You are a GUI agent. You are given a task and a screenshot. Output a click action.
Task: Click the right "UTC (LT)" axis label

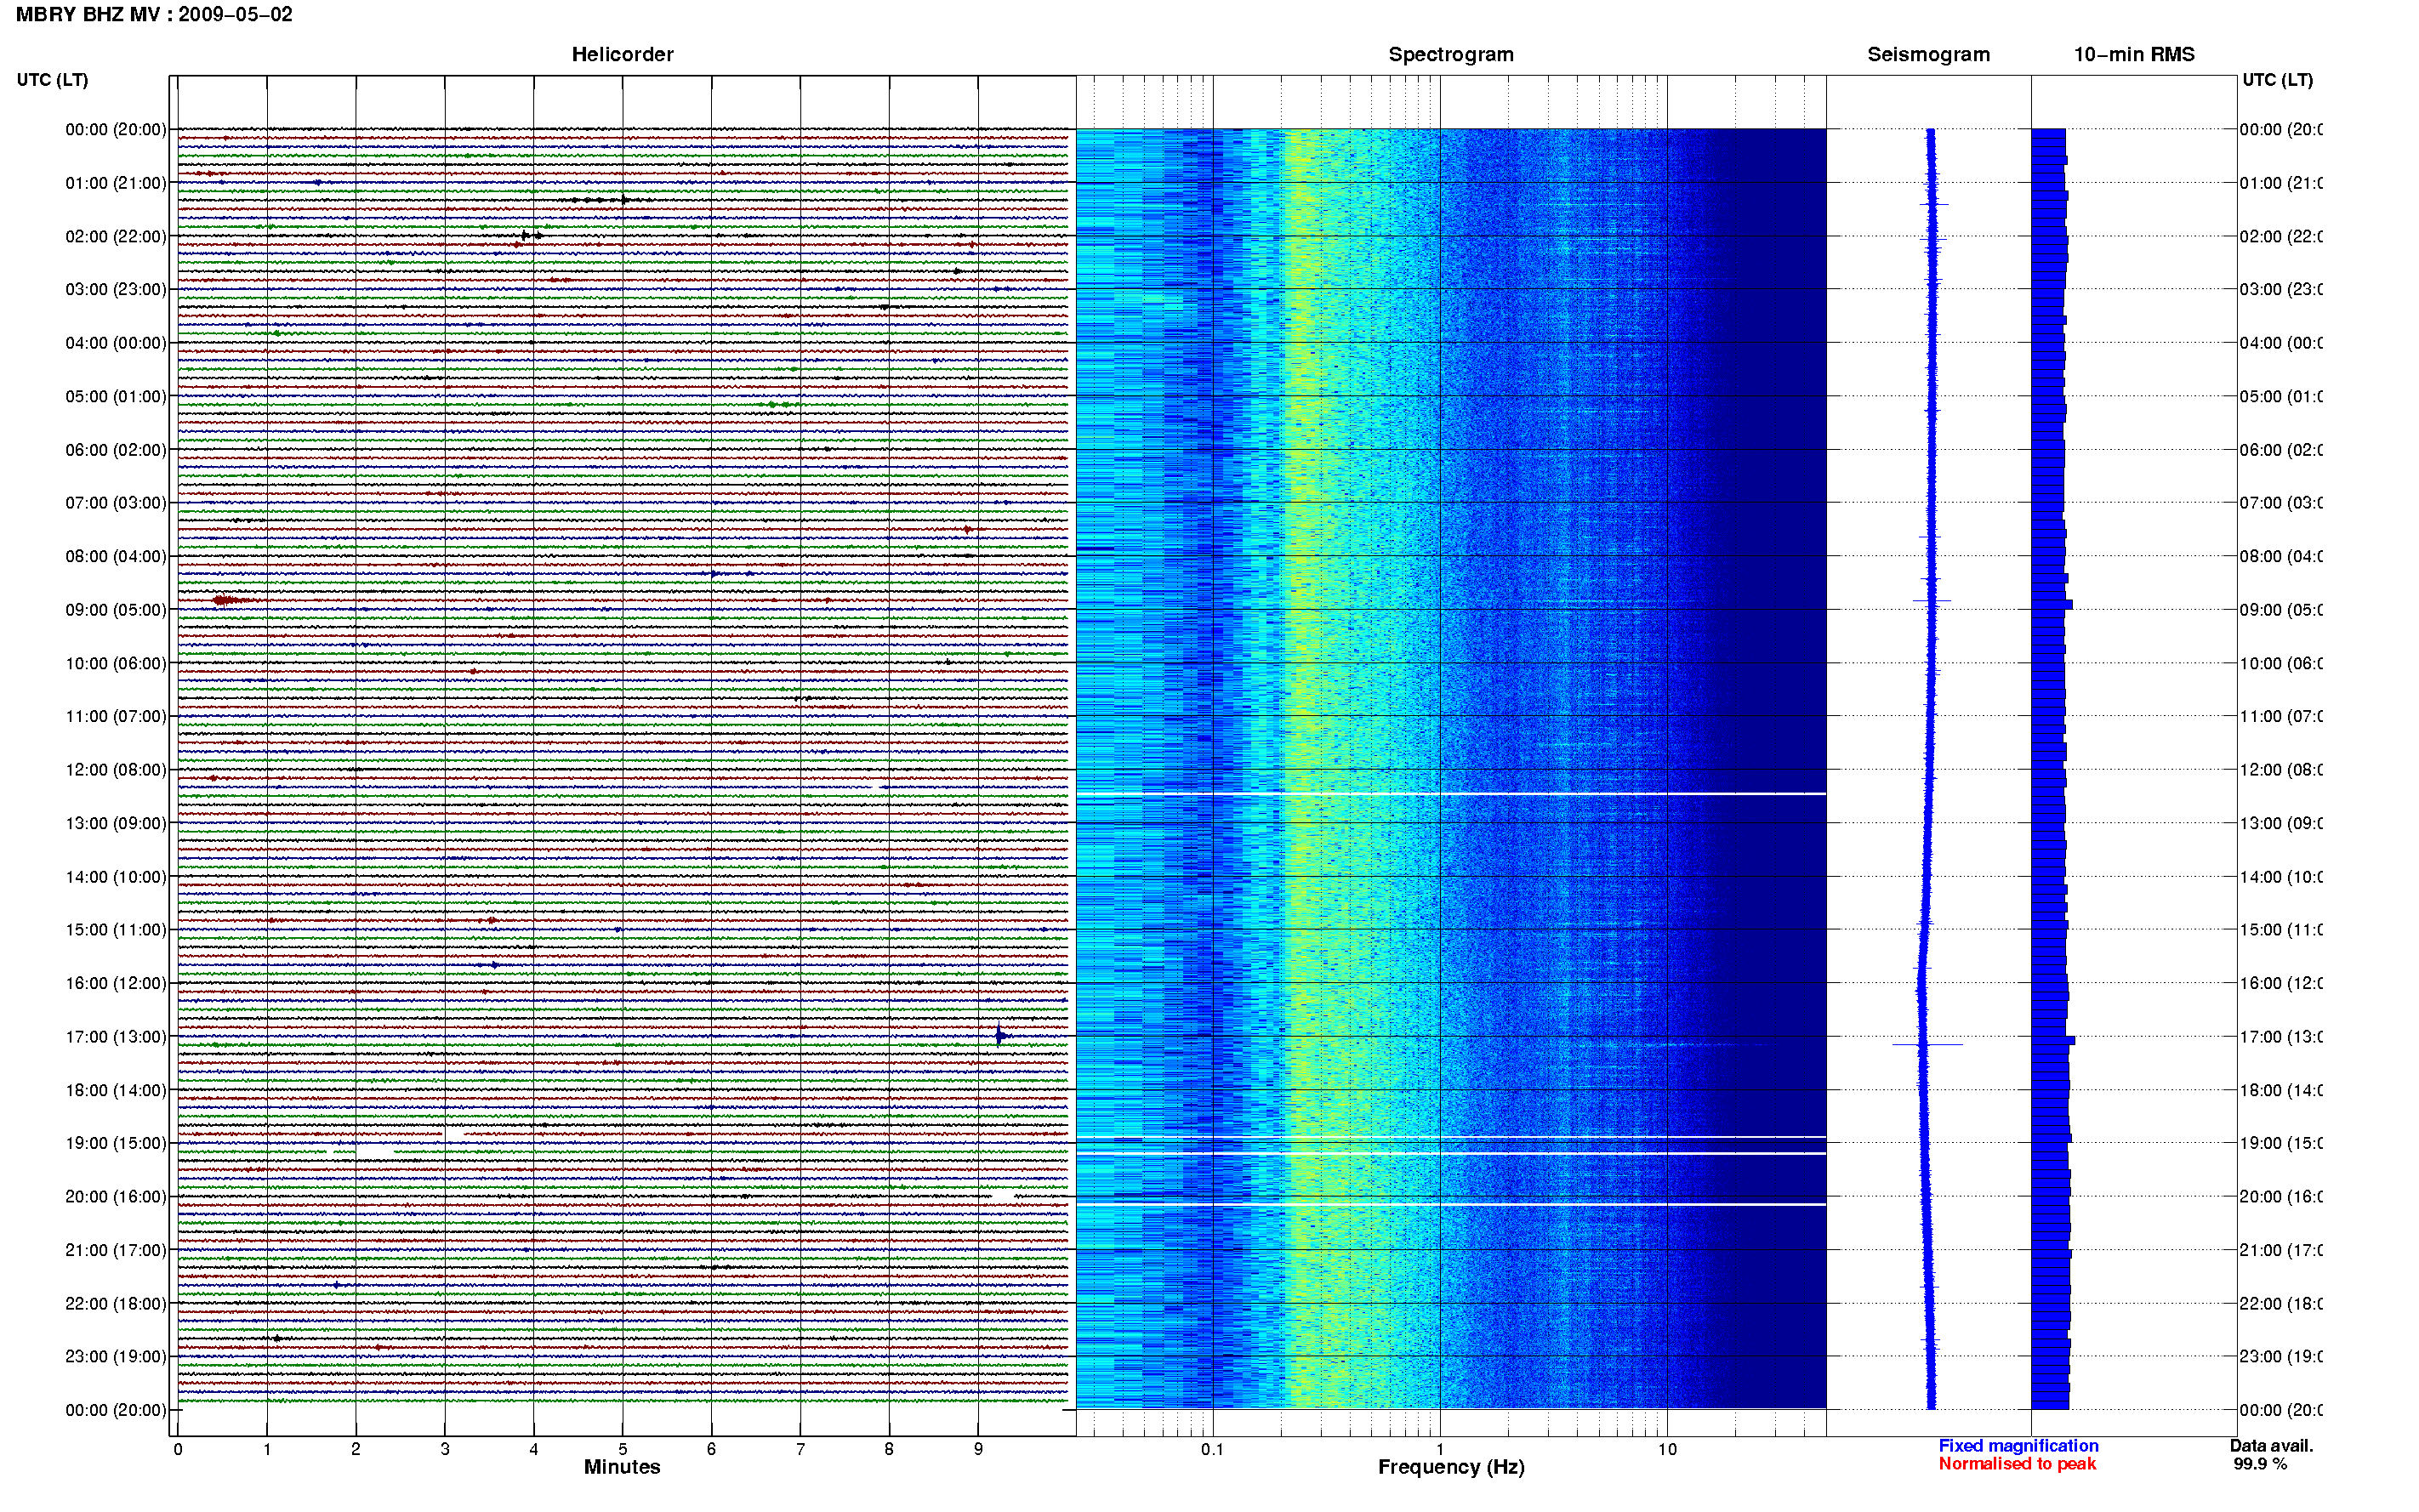pos(2277,80)
